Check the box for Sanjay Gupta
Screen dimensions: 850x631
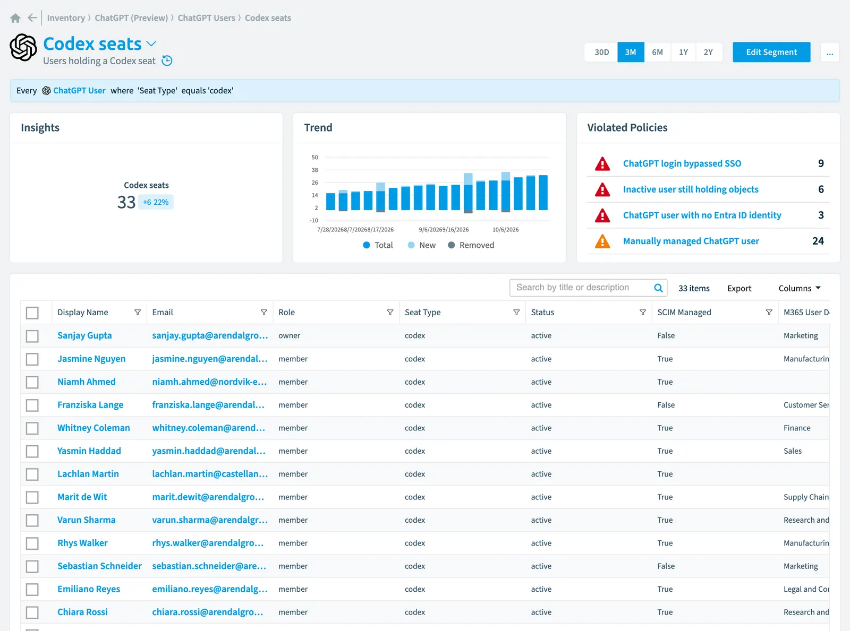pyautogui.click(x=32, y=336)
